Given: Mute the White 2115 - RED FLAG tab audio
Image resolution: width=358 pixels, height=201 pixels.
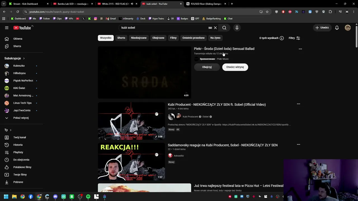Looking at the screenshot, I should tap(132, 4).
